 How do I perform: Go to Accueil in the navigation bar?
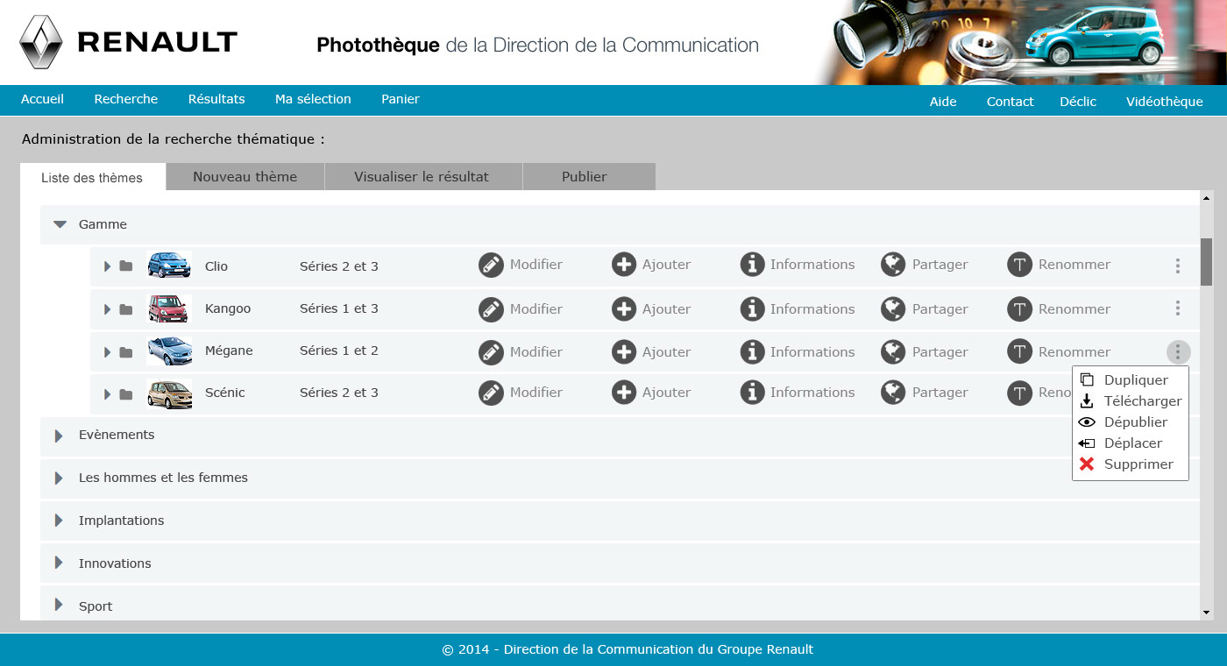click(x=42, y=99)
